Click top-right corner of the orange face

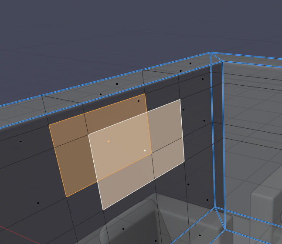click(x=144, y=94)
